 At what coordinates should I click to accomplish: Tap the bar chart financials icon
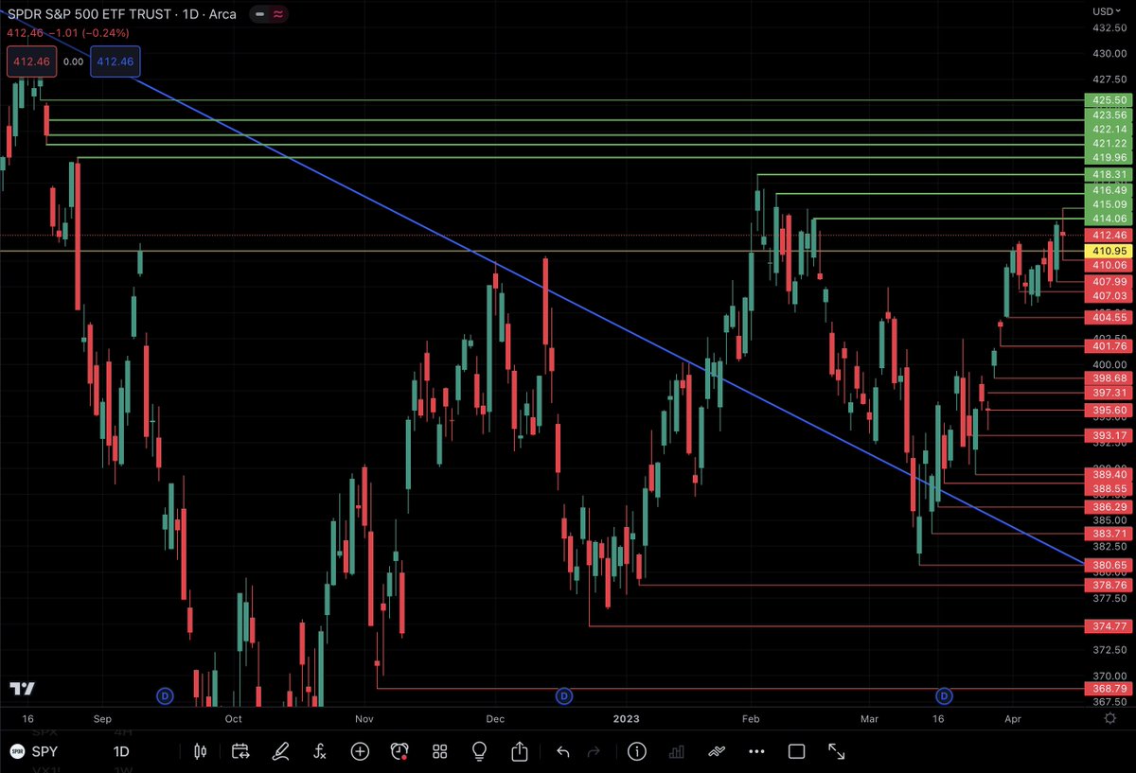676,752
